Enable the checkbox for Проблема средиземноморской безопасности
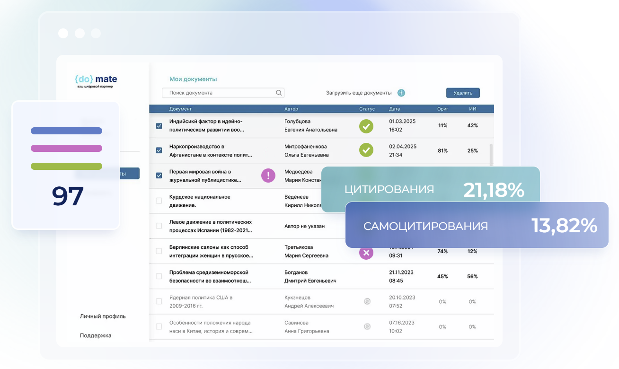The width and height of the screenshot is (619, 369). coord(159,276)
